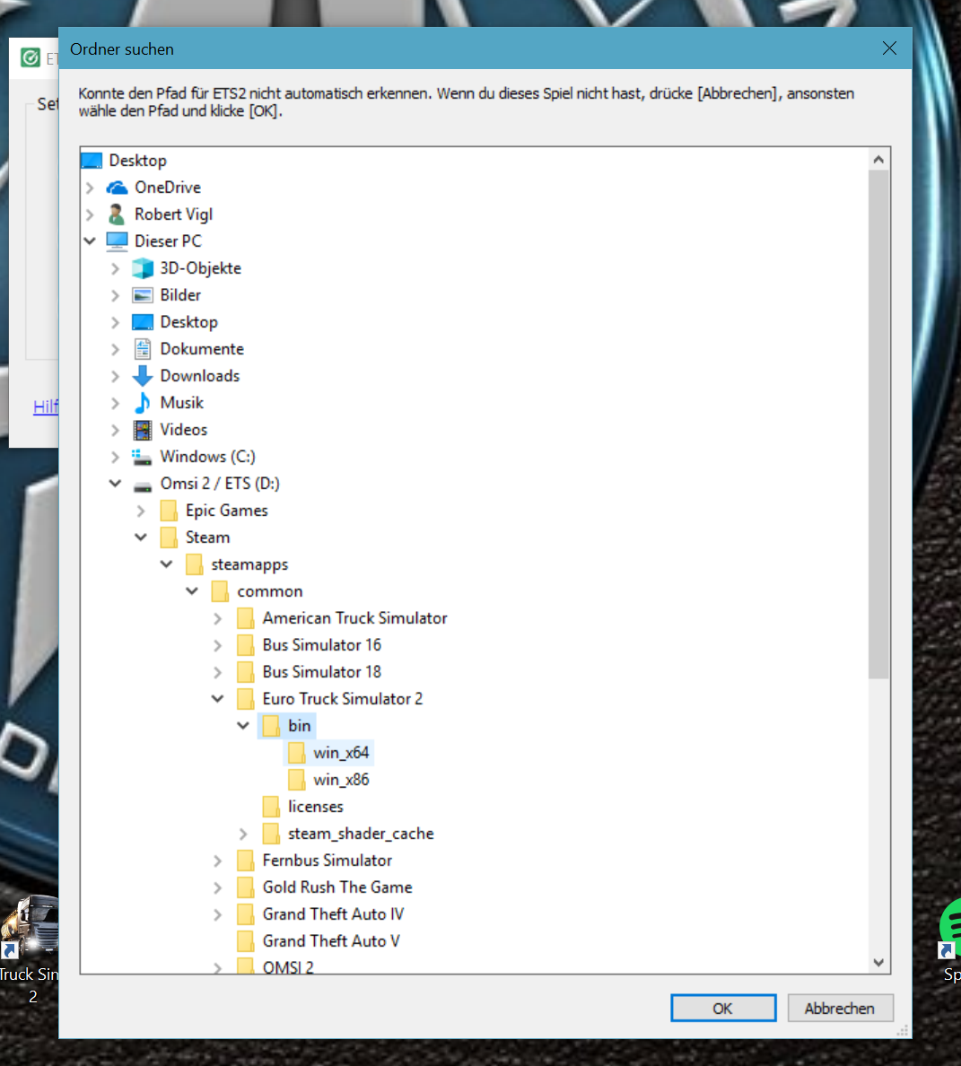Image resolution: width=961 pixels, height=1066 pixels.
Task: Select the Videos row label
Action: click(184, 430)
